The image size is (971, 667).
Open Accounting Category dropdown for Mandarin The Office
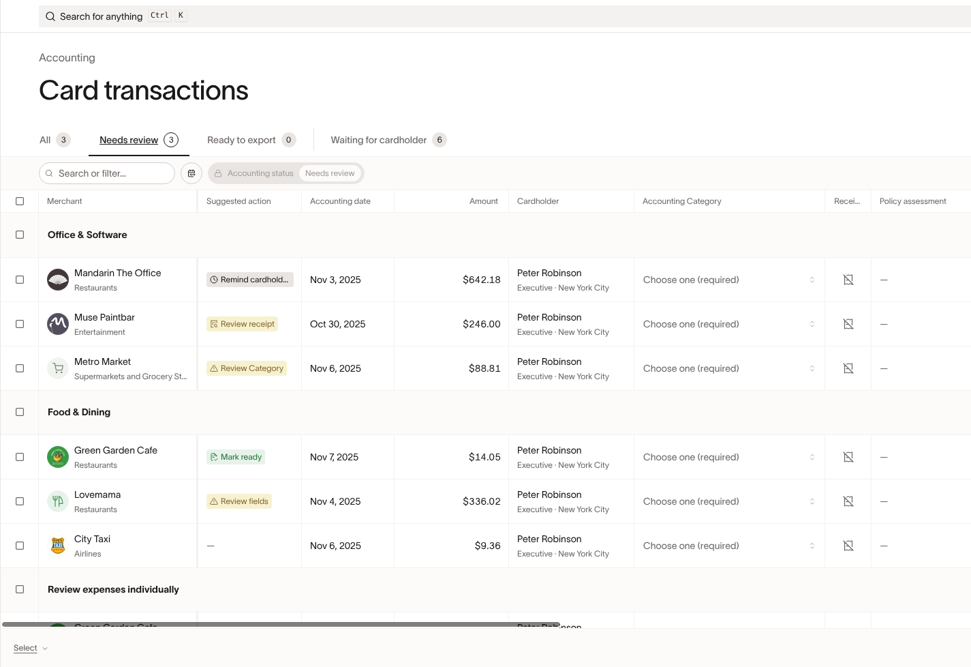(x=729, y=280)
